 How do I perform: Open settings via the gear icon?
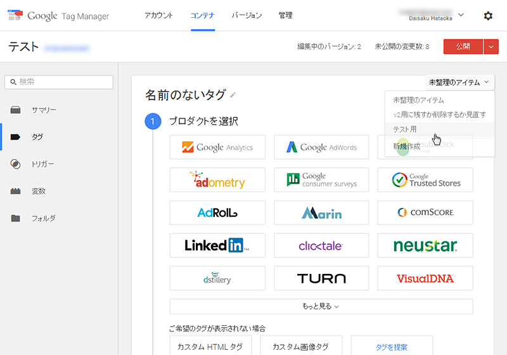[488, 15]
